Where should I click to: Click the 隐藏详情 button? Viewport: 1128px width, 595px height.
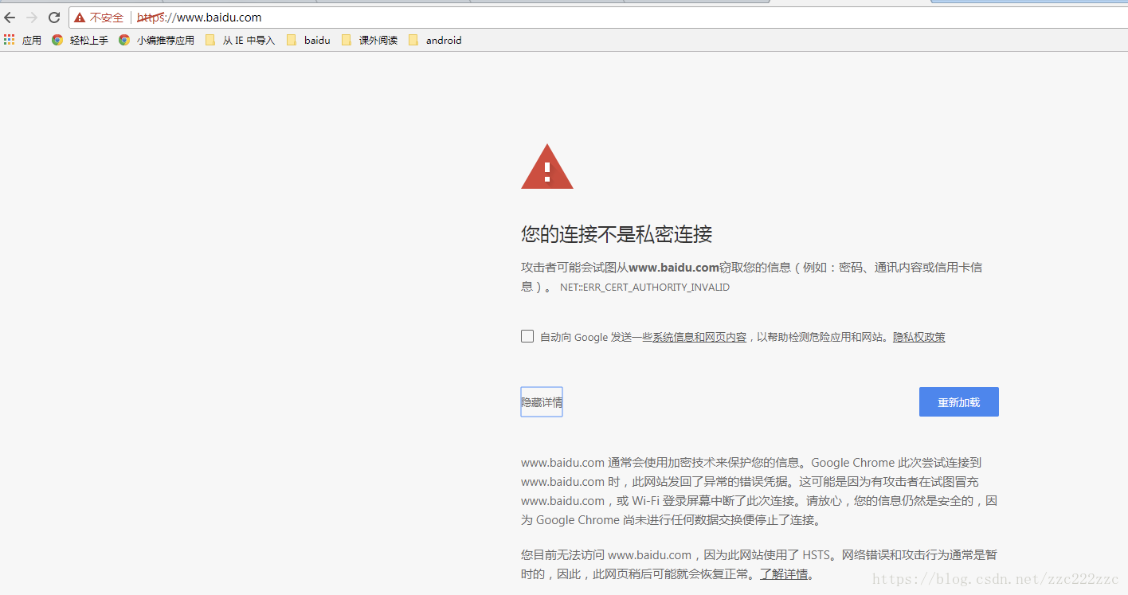542,402
